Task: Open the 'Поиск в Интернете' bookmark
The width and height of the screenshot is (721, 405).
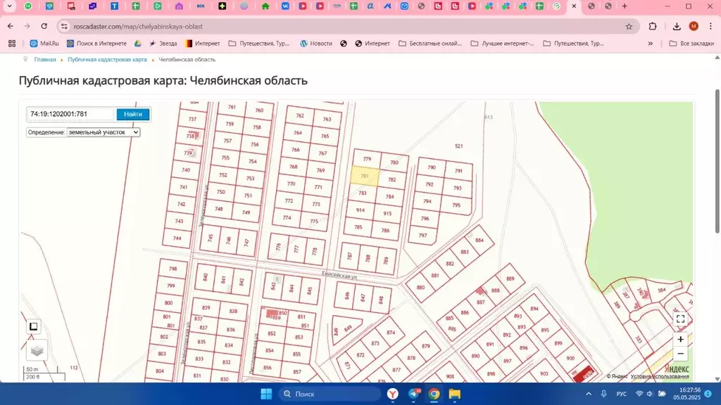Action: (x=96, y=43)
